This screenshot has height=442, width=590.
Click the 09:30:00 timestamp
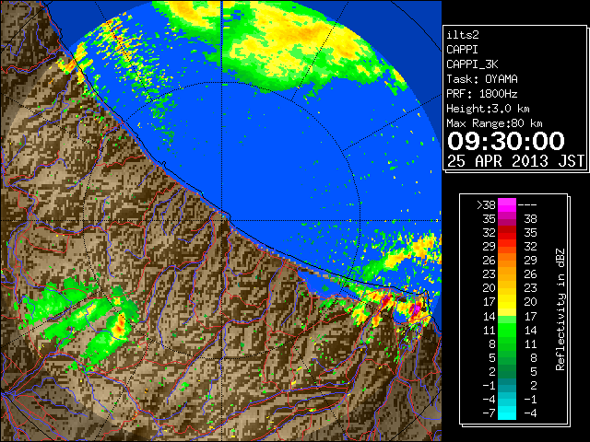(506, 141)
